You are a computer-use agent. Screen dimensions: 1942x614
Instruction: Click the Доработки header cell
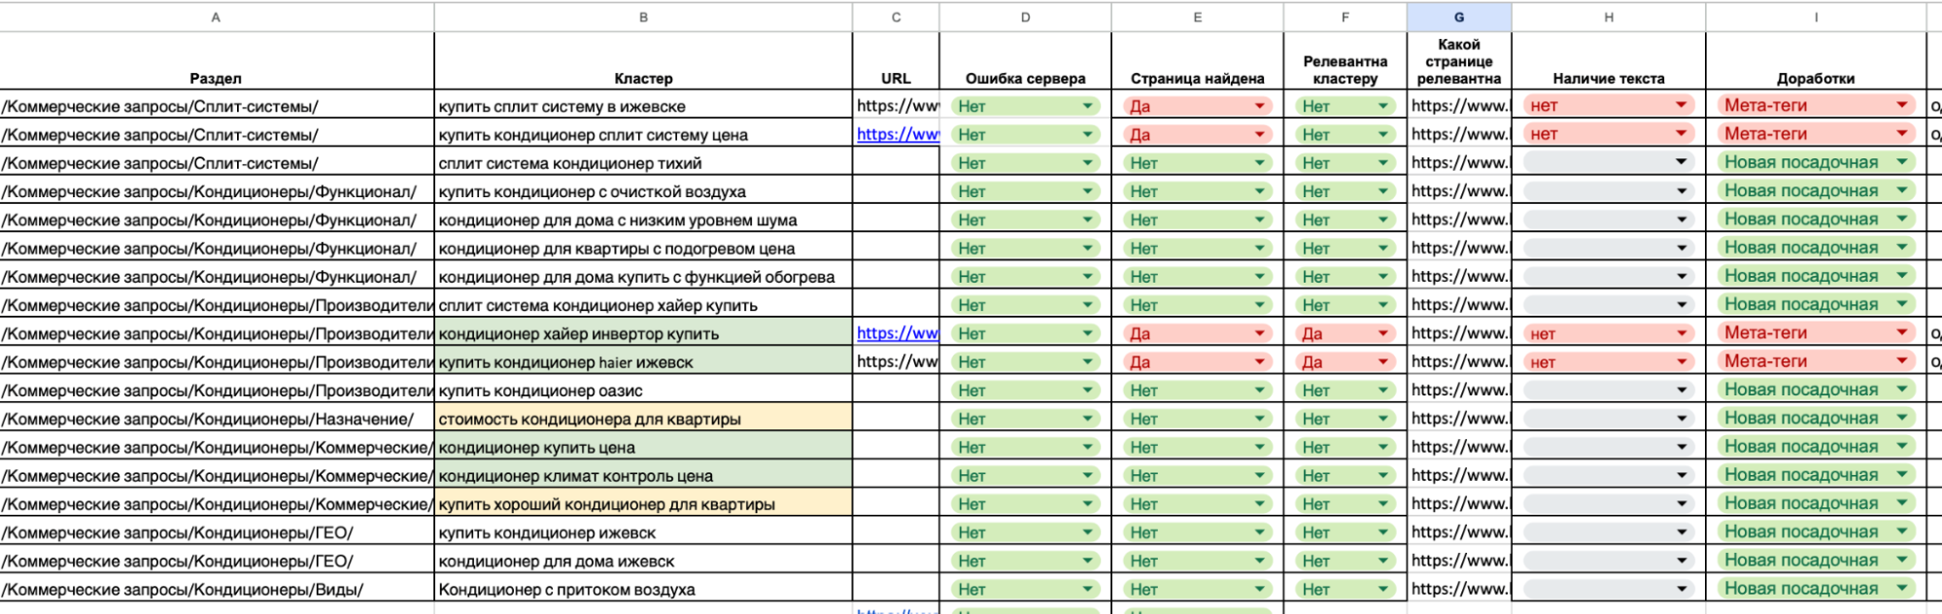1815,61
